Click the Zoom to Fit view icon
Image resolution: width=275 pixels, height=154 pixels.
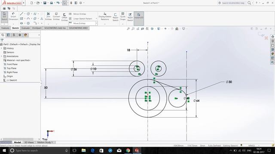(x=128, y=29)
